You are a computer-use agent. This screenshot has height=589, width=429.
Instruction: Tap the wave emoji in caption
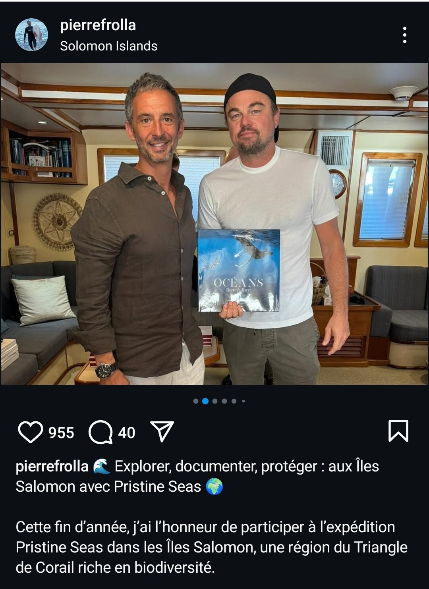[102, 466]
